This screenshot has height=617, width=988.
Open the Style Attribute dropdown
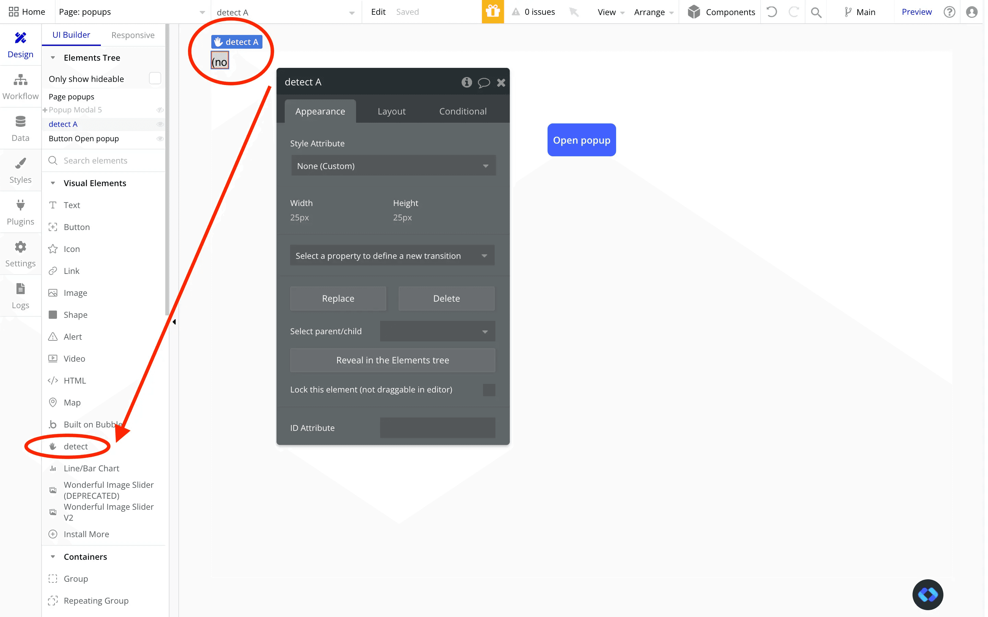click(x=392, y=165)
